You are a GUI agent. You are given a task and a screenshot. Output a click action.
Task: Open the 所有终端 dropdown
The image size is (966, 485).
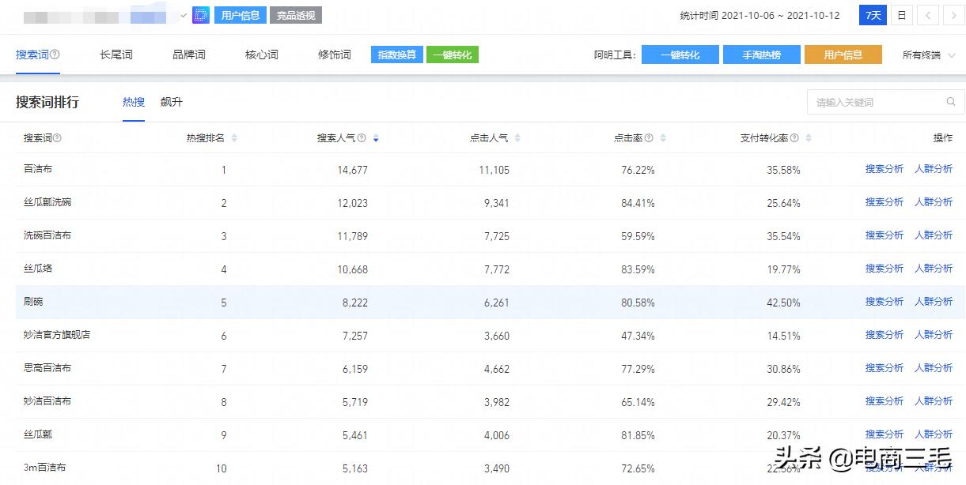point(927,55)
